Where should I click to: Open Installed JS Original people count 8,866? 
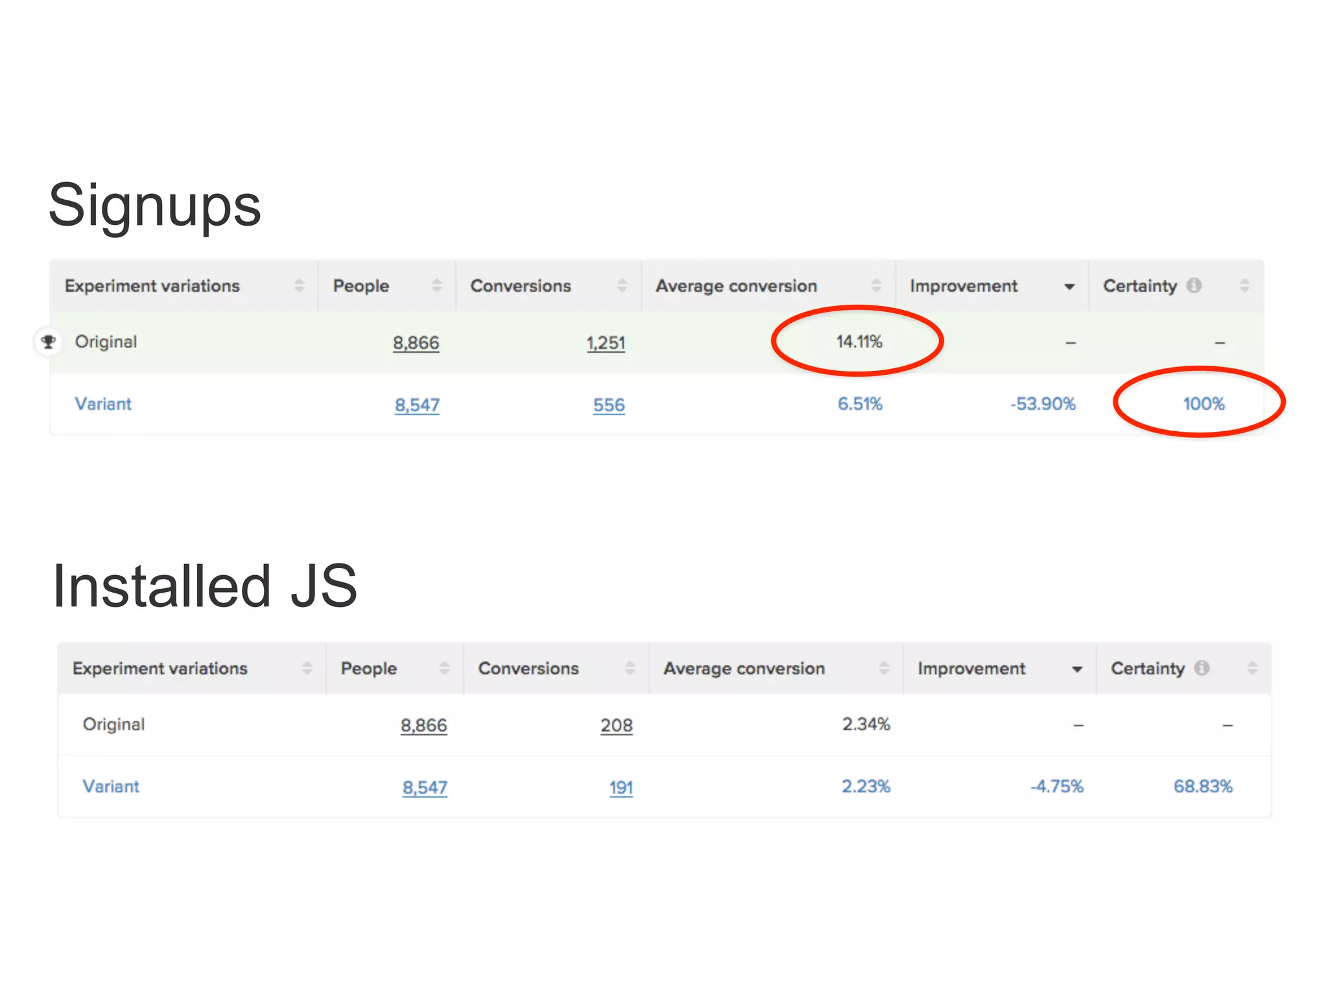pyautogui.click(x=424, y=725)
